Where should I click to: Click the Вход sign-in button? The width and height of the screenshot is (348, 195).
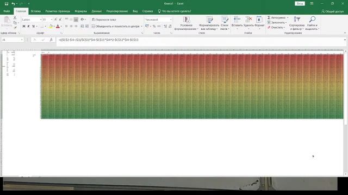[x=300, y=4]
